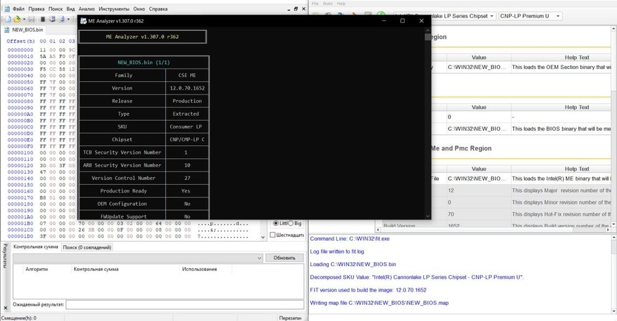
Task: Click offset row 000001D0 in hex view
Action: [x=20, y=236]
